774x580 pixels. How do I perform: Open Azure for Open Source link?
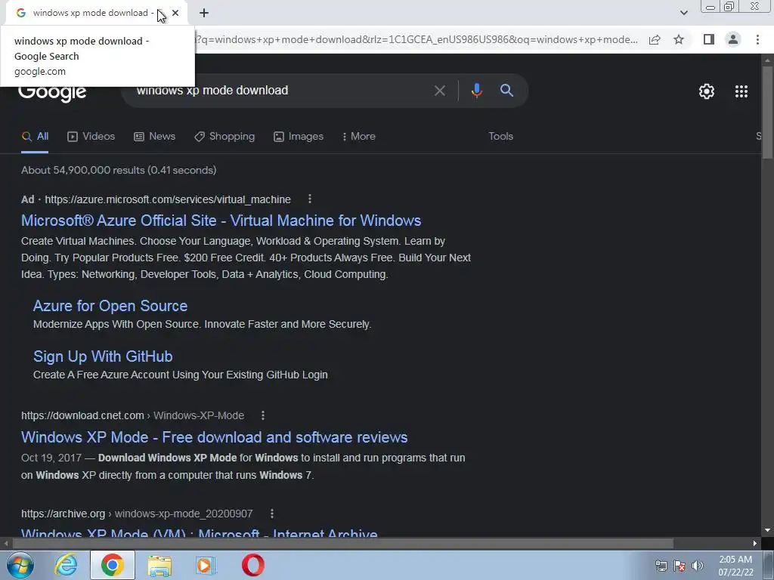click(110, 306)
